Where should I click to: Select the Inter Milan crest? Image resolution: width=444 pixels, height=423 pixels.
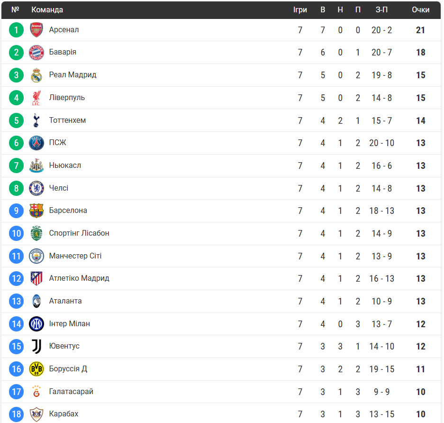[x=36, y=324]
